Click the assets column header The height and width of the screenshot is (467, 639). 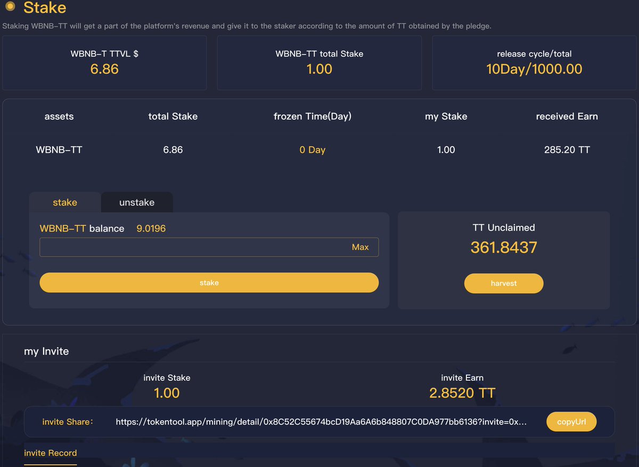pyautogui.click(x=59, y=117)
